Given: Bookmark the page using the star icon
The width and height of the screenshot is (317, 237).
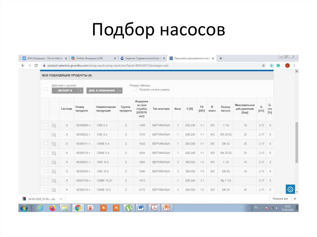Looking at the screenshot, I should point(263,66).
